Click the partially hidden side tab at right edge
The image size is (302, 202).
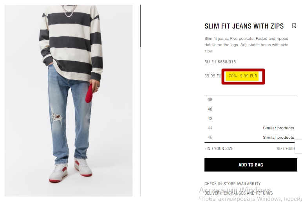(x=298, y=147)
